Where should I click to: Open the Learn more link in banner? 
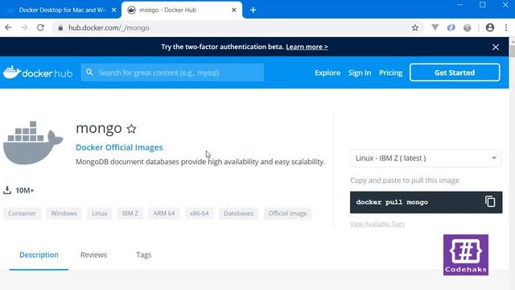coord(307,47)
